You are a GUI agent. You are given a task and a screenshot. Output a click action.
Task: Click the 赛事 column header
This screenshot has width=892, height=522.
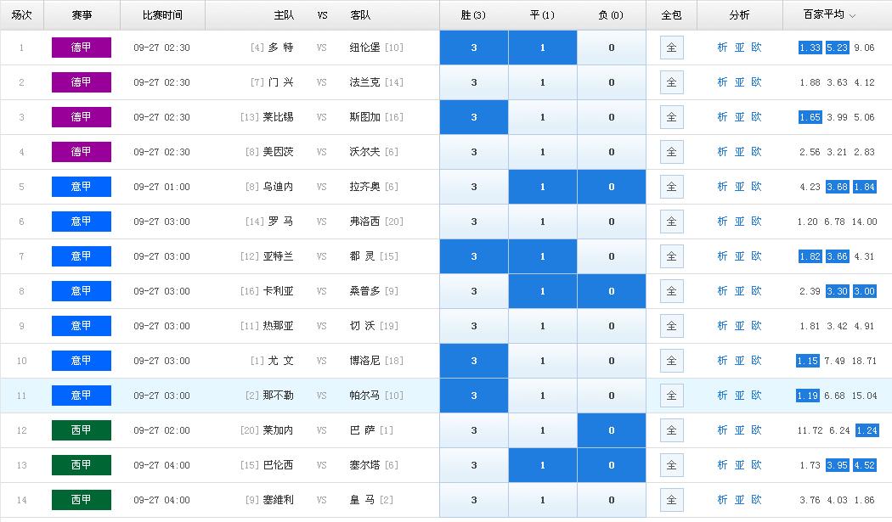(82, 15)
